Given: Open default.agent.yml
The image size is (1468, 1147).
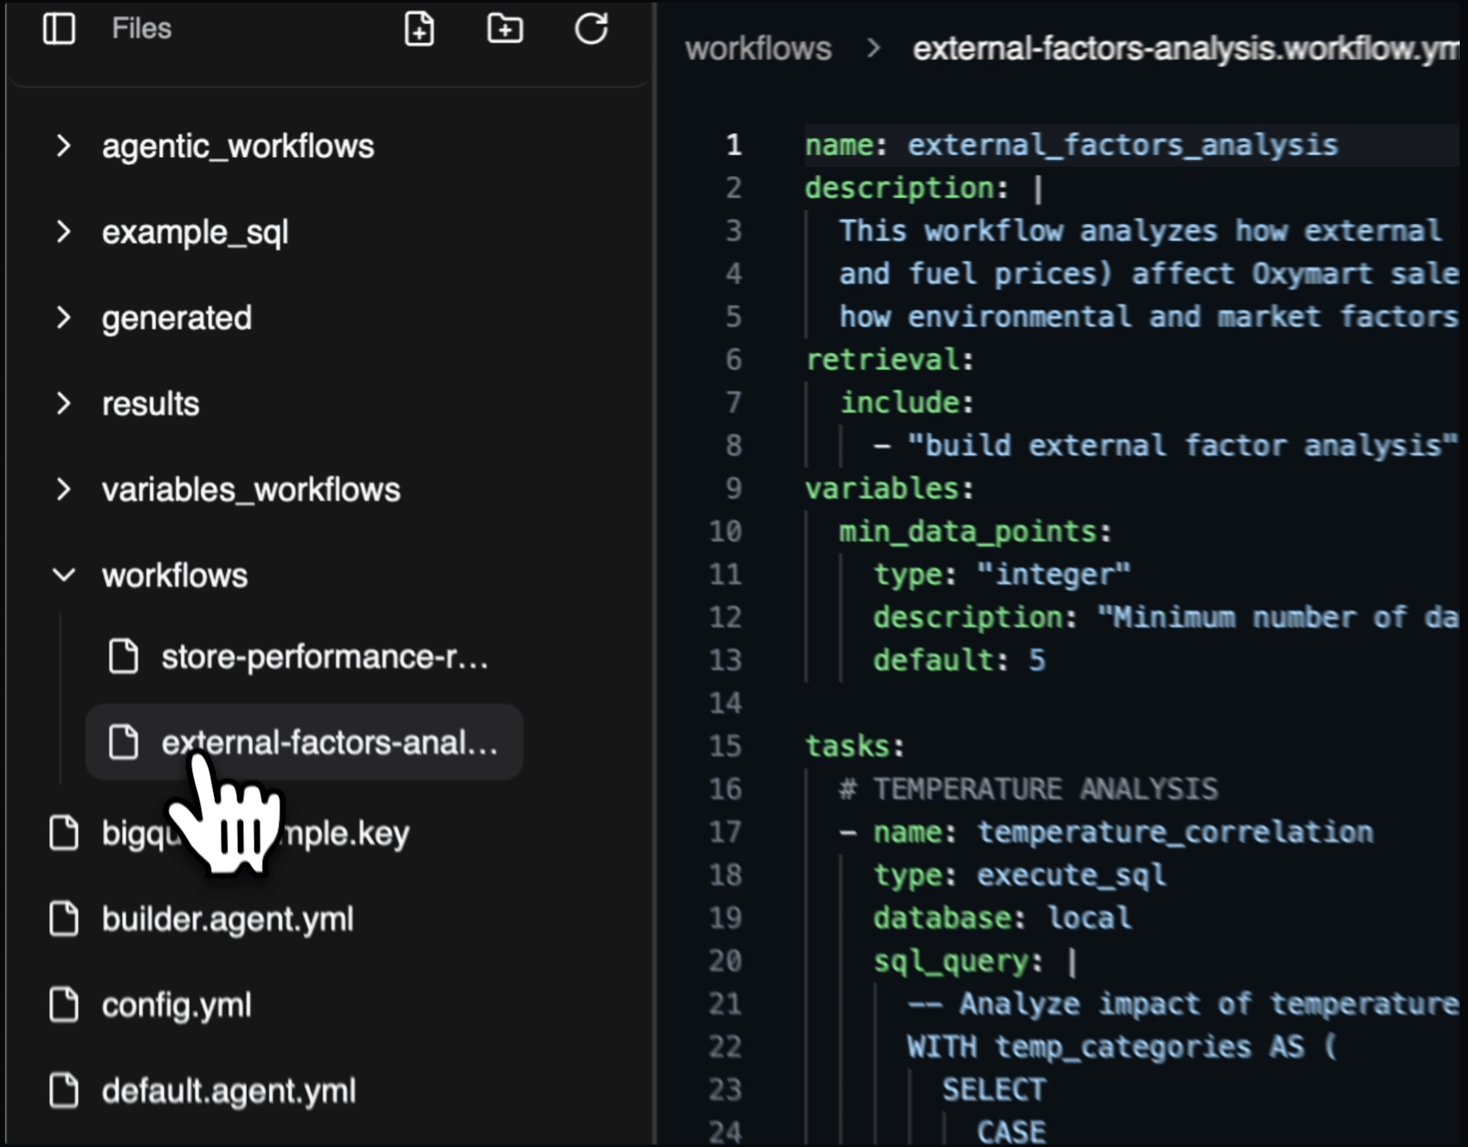Looking at the screenshot, I should pyautogui.click(x=229, y=1091).
